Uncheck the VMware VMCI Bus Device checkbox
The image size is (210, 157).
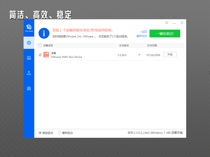pos(40,55)
